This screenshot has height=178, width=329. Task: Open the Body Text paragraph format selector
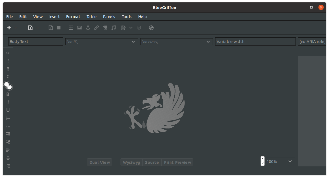tap(36, 42)
